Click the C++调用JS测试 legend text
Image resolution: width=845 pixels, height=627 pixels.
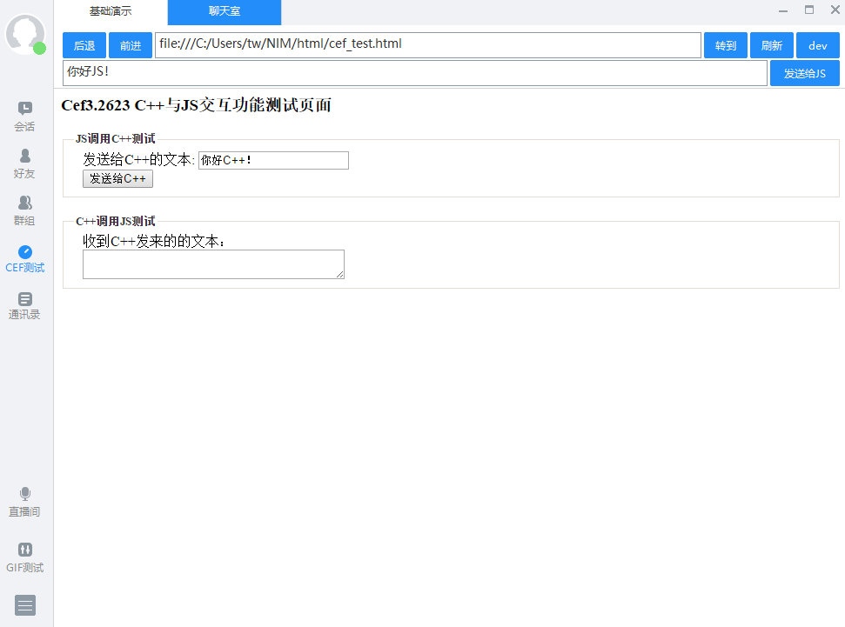[x=116, y=222]
